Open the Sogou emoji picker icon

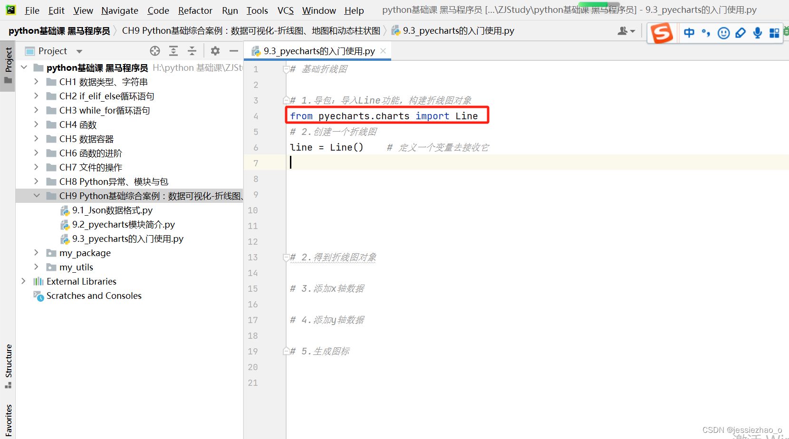click(x=723, y=33)
